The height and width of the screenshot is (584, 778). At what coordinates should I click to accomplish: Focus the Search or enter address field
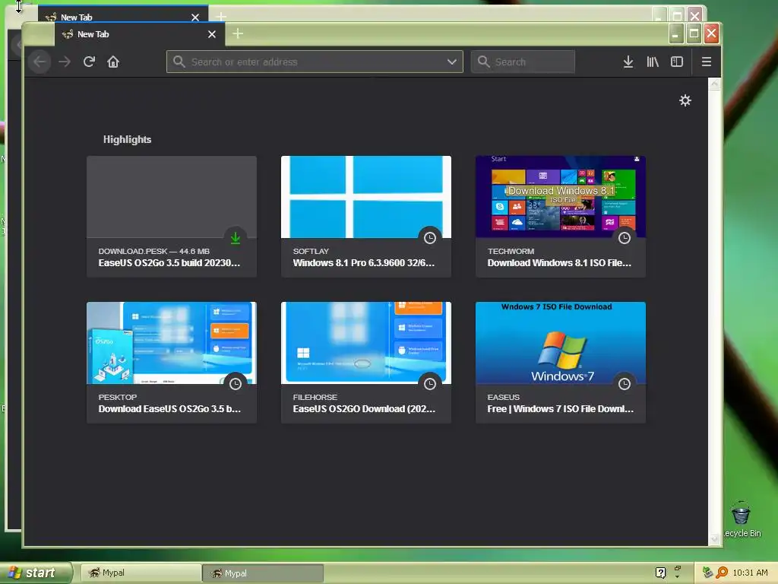pyautogui.click(x=315, y=62)
